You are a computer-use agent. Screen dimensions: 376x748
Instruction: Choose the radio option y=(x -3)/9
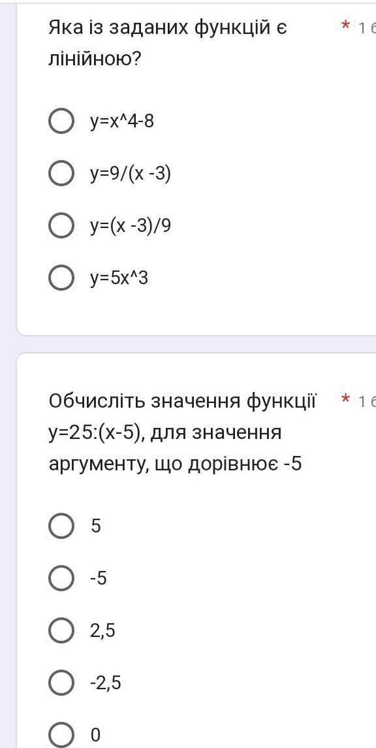(61, 225)
